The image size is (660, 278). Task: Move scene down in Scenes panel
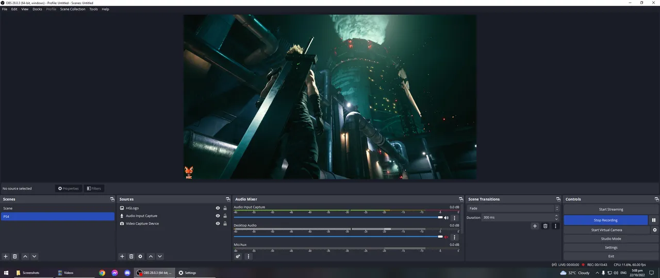point(34,256)
